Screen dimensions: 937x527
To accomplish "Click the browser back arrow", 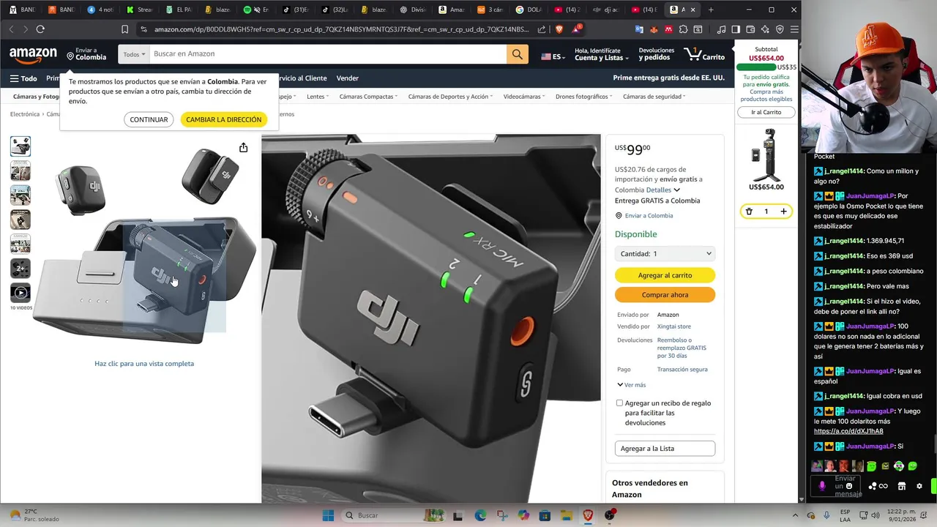I will [11, 29].
